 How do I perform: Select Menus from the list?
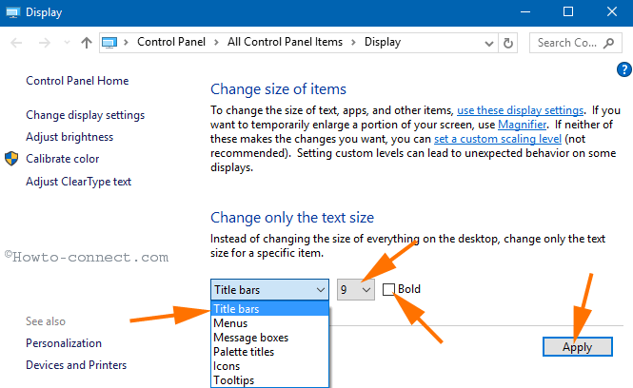(269, 323)
